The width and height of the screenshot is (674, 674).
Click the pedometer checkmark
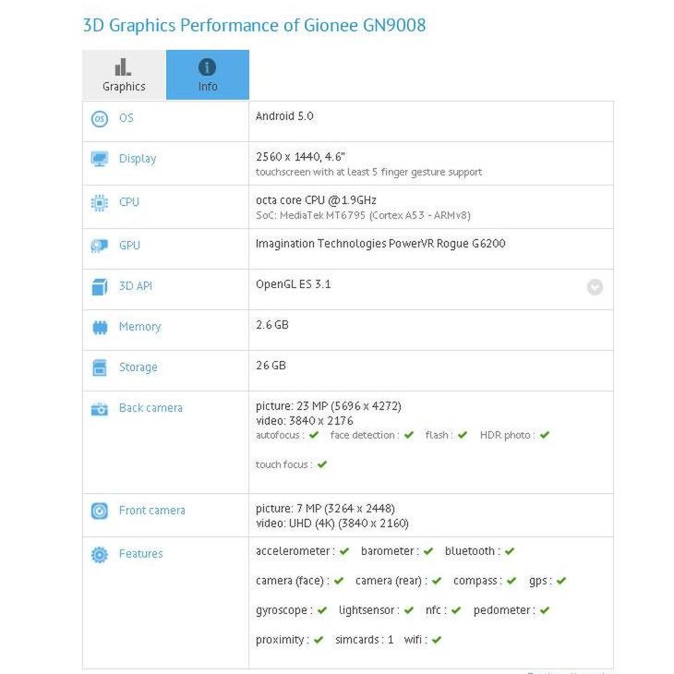tap(545, 610)
